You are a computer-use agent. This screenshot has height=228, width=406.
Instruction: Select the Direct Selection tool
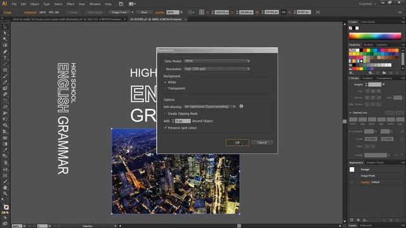(5, 33)
